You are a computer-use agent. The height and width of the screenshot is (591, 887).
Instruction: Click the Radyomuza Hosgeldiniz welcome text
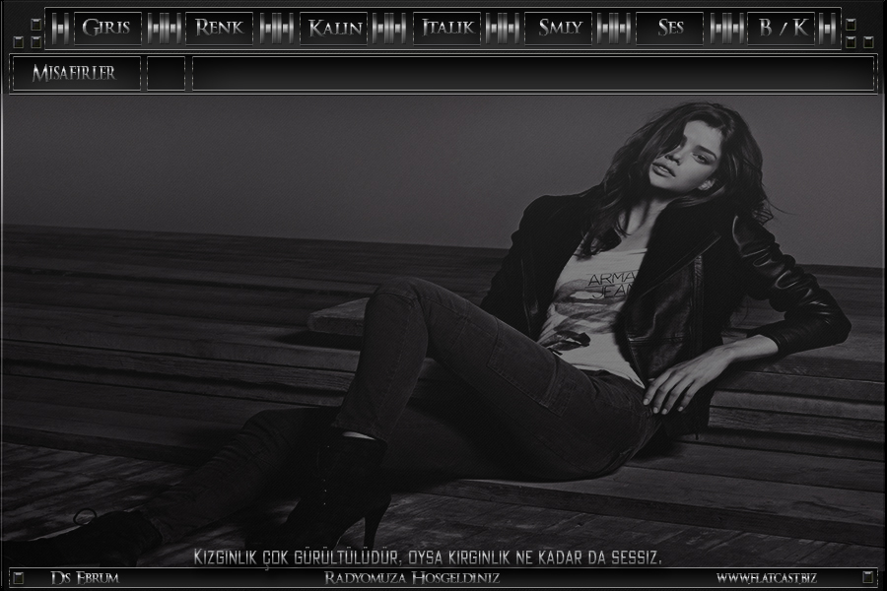pyautogui.click(x=412, y=577)
